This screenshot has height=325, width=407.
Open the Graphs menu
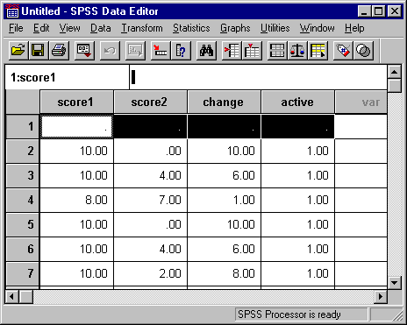click(x=235, y=28)
